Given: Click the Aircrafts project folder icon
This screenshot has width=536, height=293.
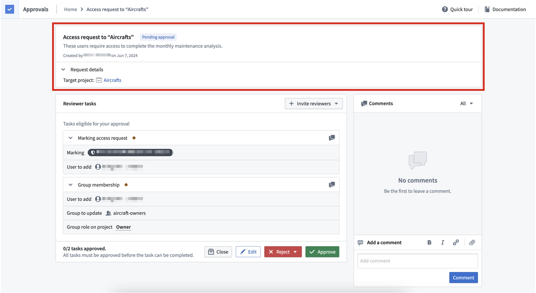Looking at the screenshot, I should pyautogui.click(x=99, y=80).
